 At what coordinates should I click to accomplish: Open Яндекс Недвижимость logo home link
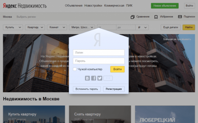[x=25, y=6]
